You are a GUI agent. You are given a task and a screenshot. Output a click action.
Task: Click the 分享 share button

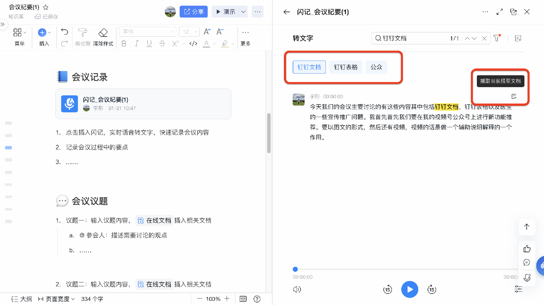(194, 12)
